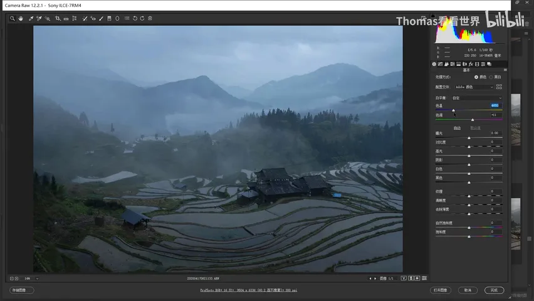Open the 白平衡 white balance dropdown
The height and width of the screenshot is (301, 534).
(476, 98)
